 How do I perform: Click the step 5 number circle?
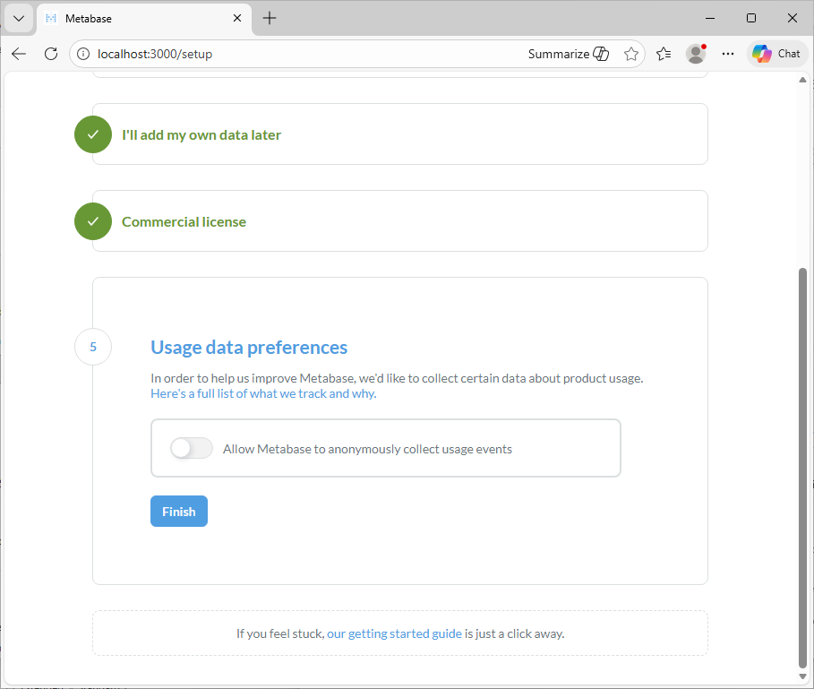click(93, 347)
